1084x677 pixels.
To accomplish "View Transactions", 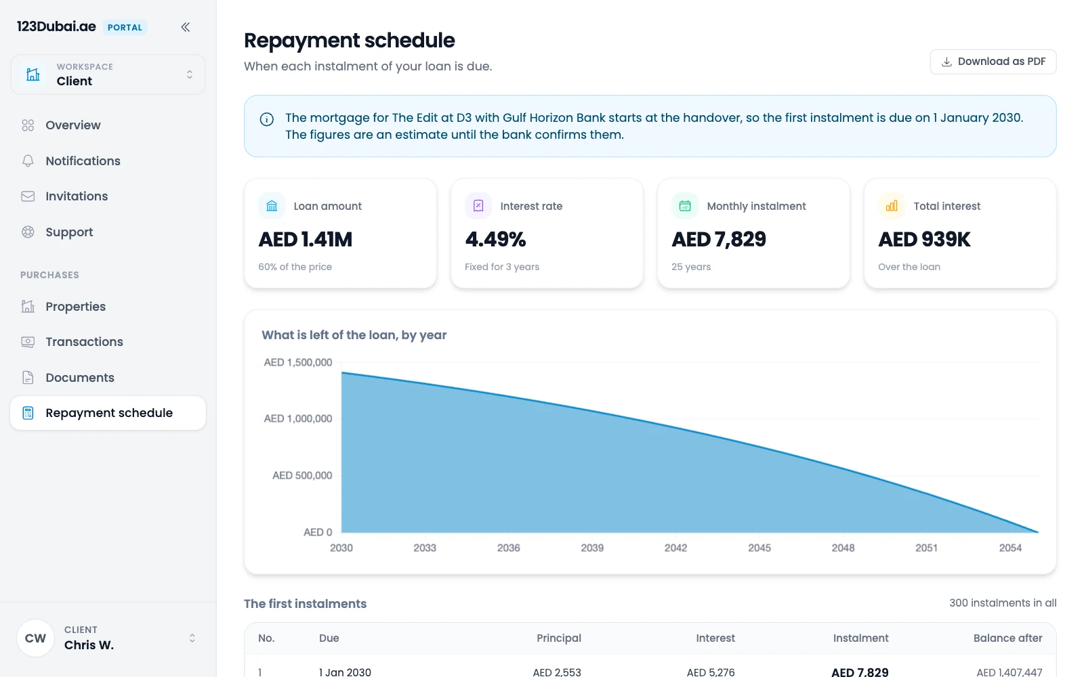I will [108, 342].
